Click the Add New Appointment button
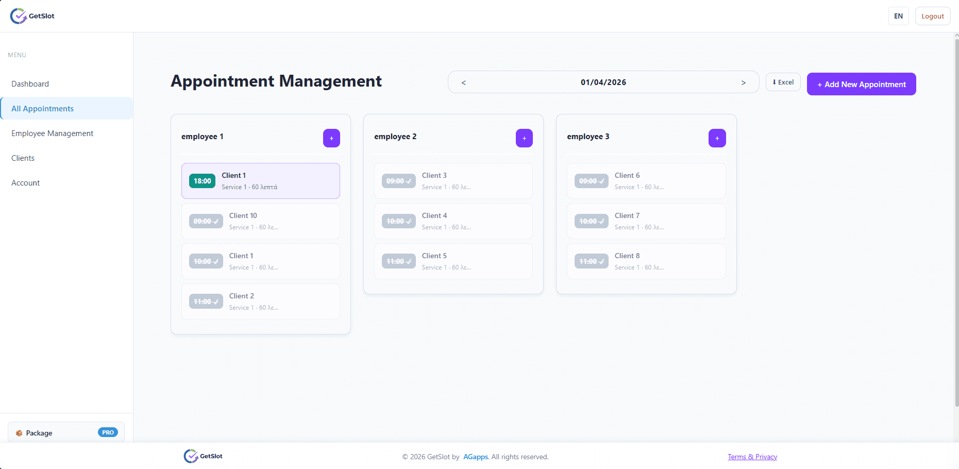The height and width of the screenshot is (469, 959). click(x=861, y=84)
